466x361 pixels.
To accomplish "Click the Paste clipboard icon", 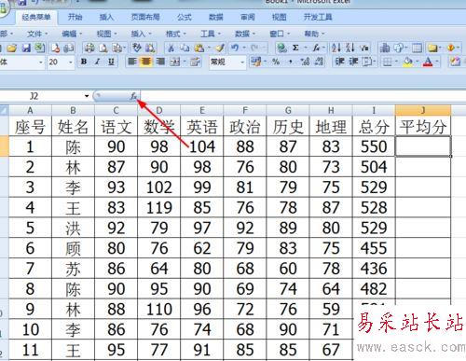I will 199,48.
